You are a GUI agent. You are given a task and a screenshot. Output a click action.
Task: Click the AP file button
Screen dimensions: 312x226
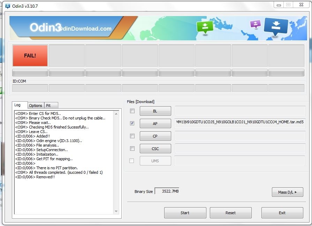coord(155,123)
